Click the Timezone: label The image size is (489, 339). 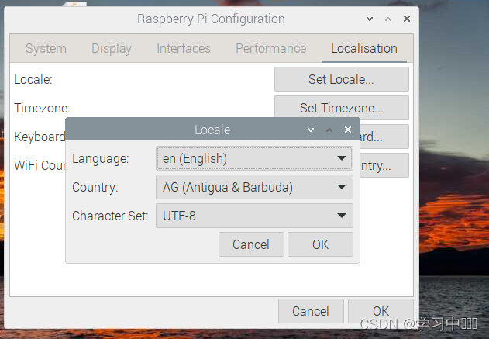click(x=42, y=108)
